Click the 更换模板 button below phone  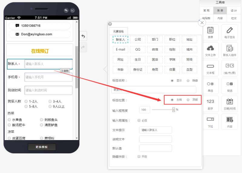[42, 147]
